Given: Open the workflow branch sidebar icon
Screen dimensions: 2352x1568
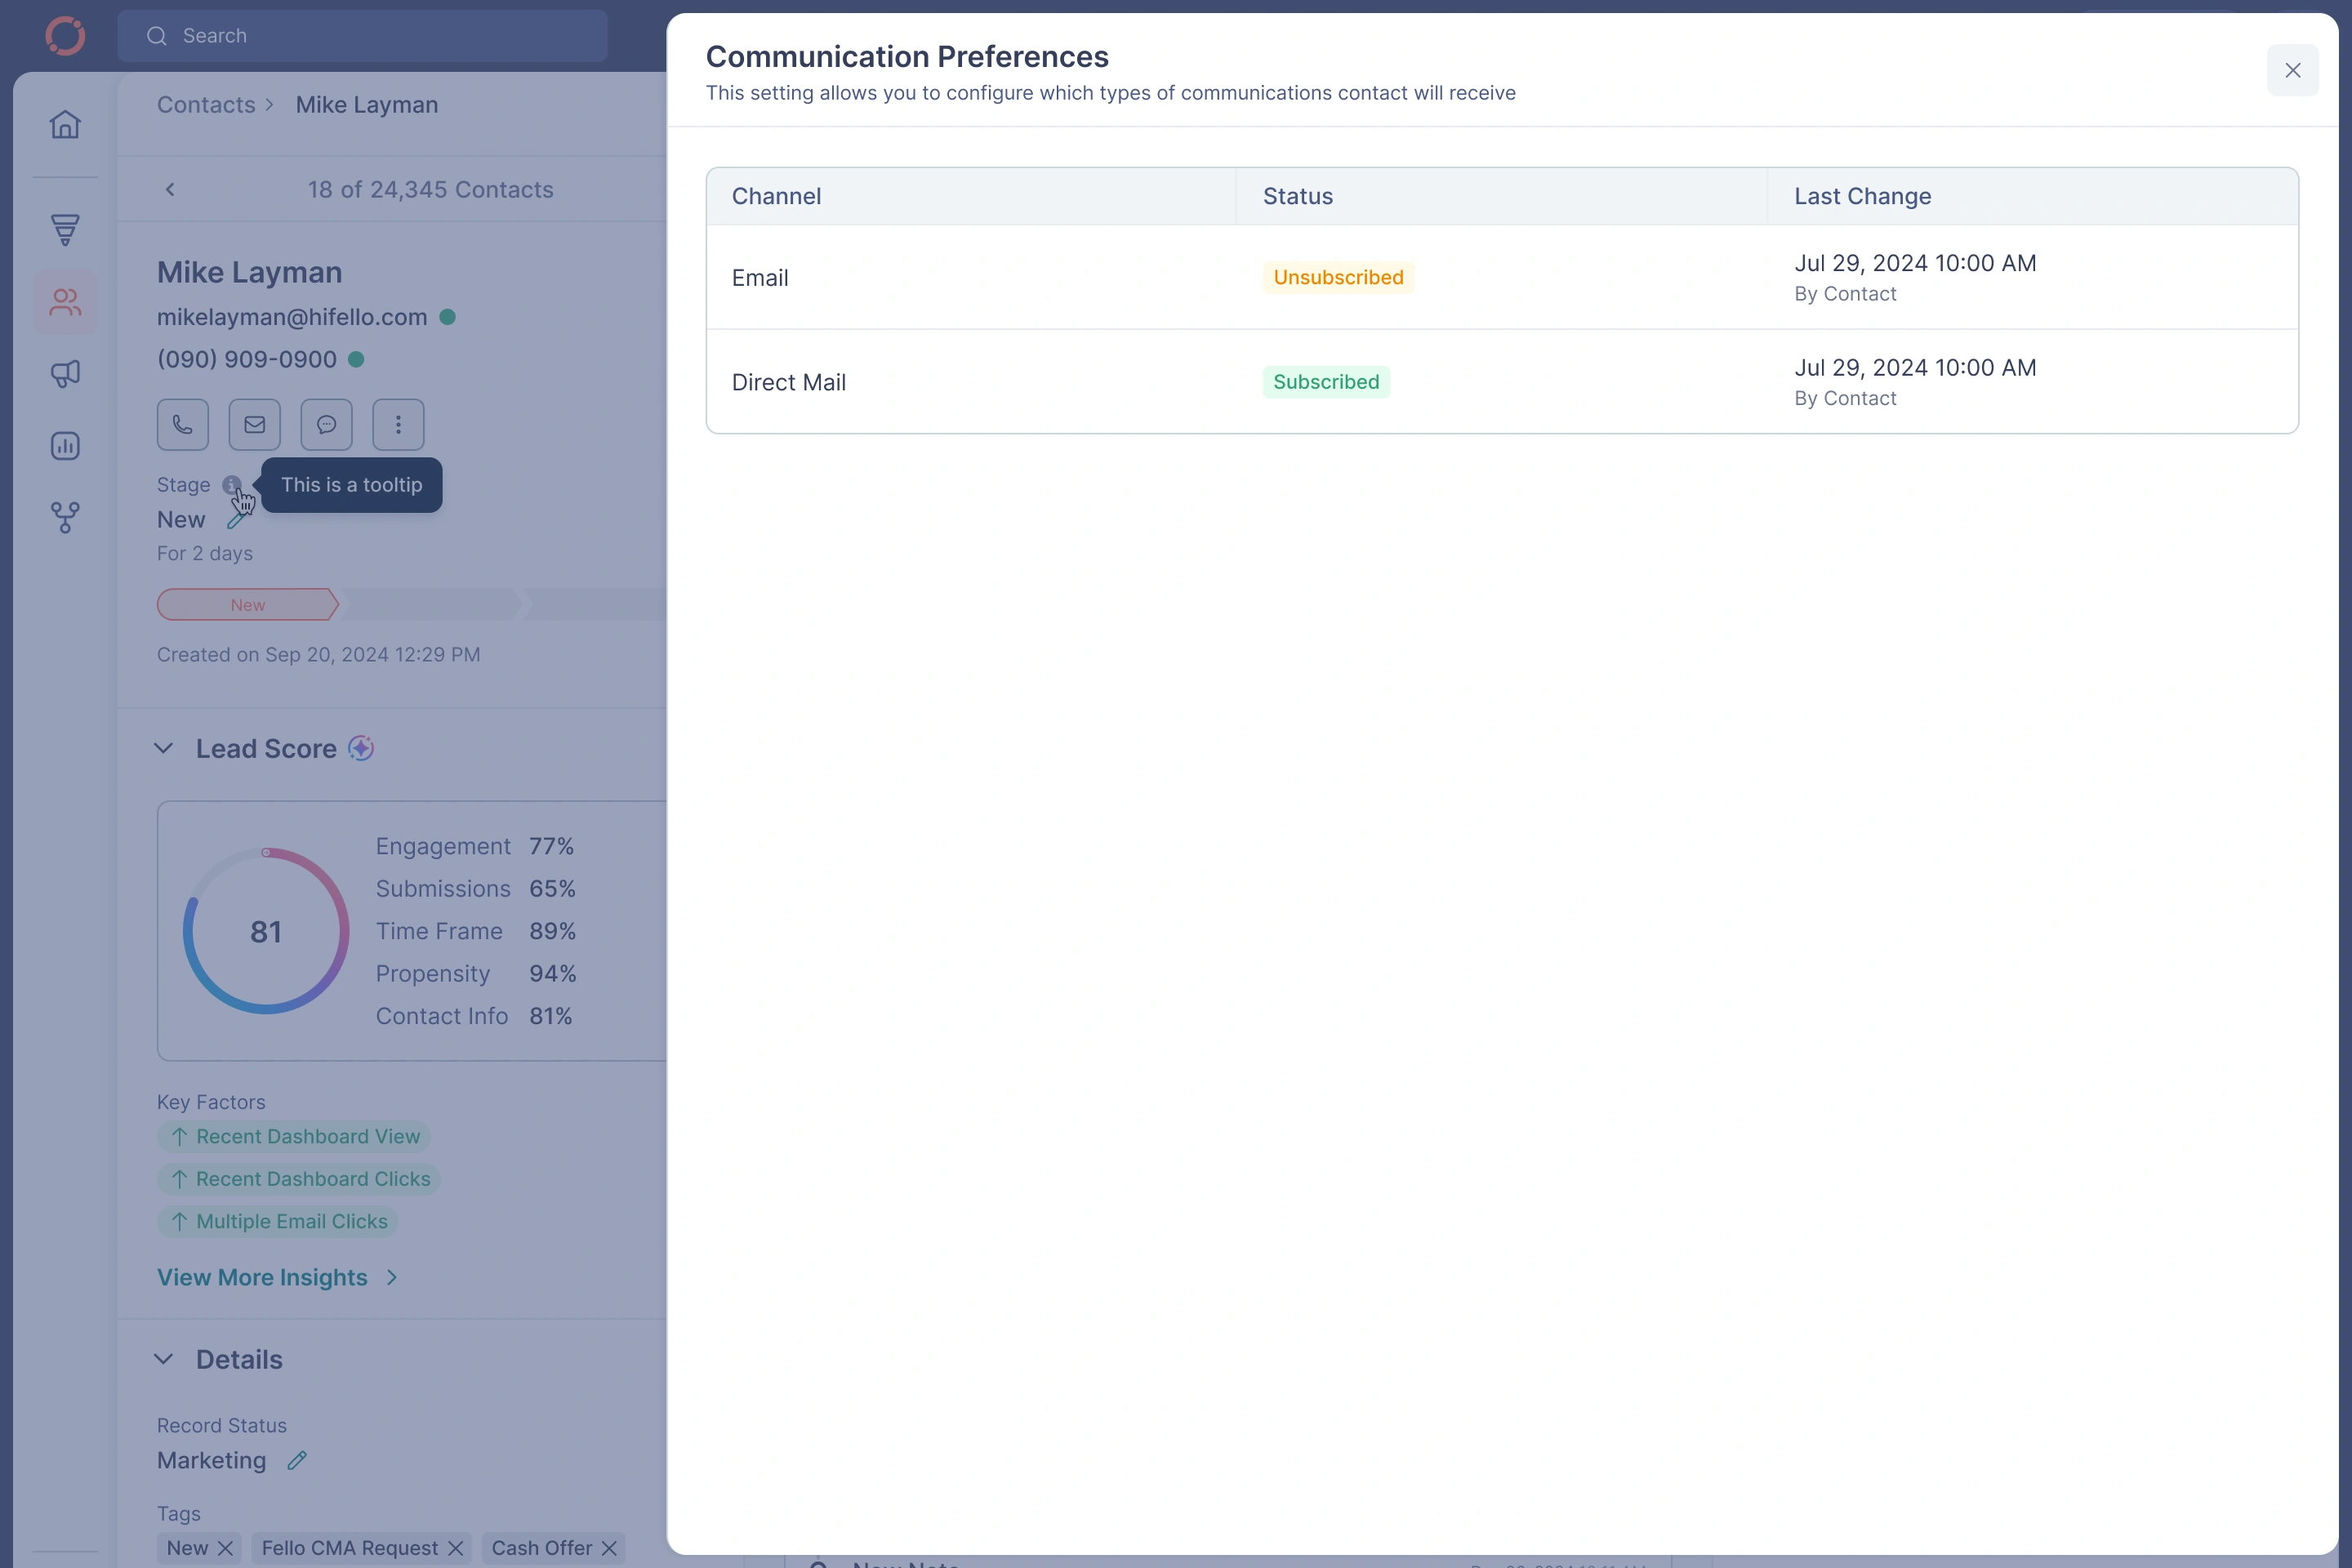Looking at the screenshot, I should coord(65,517).
